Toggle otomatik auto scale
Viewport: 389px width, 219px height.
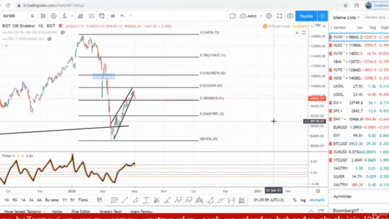point(317,200)
